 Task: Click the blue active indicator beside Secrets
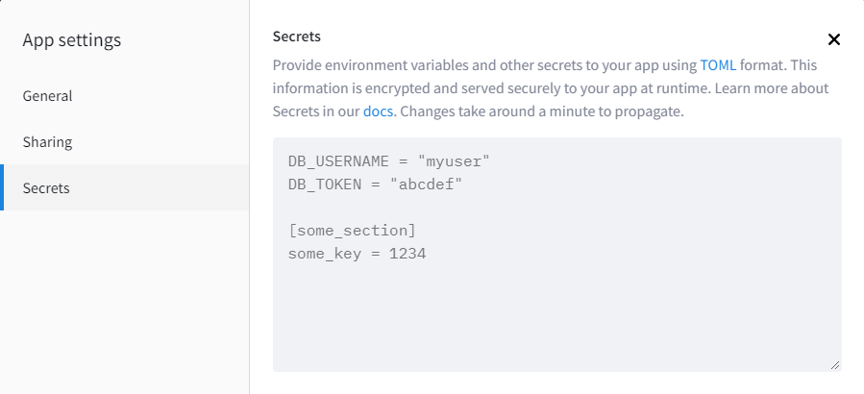point(2,187)
